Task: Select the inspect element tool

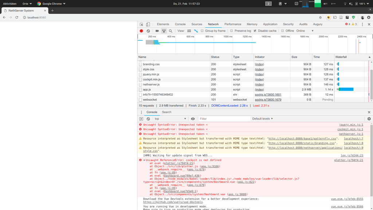Action: click(x=142, y=24)
